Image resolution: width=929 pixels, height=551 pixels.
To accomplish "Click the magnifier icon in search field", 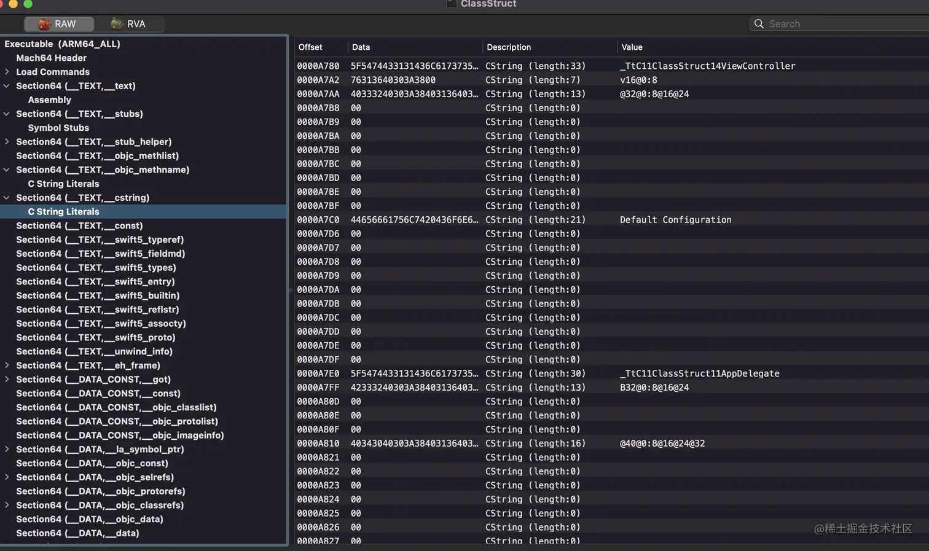I will point(759,24).
